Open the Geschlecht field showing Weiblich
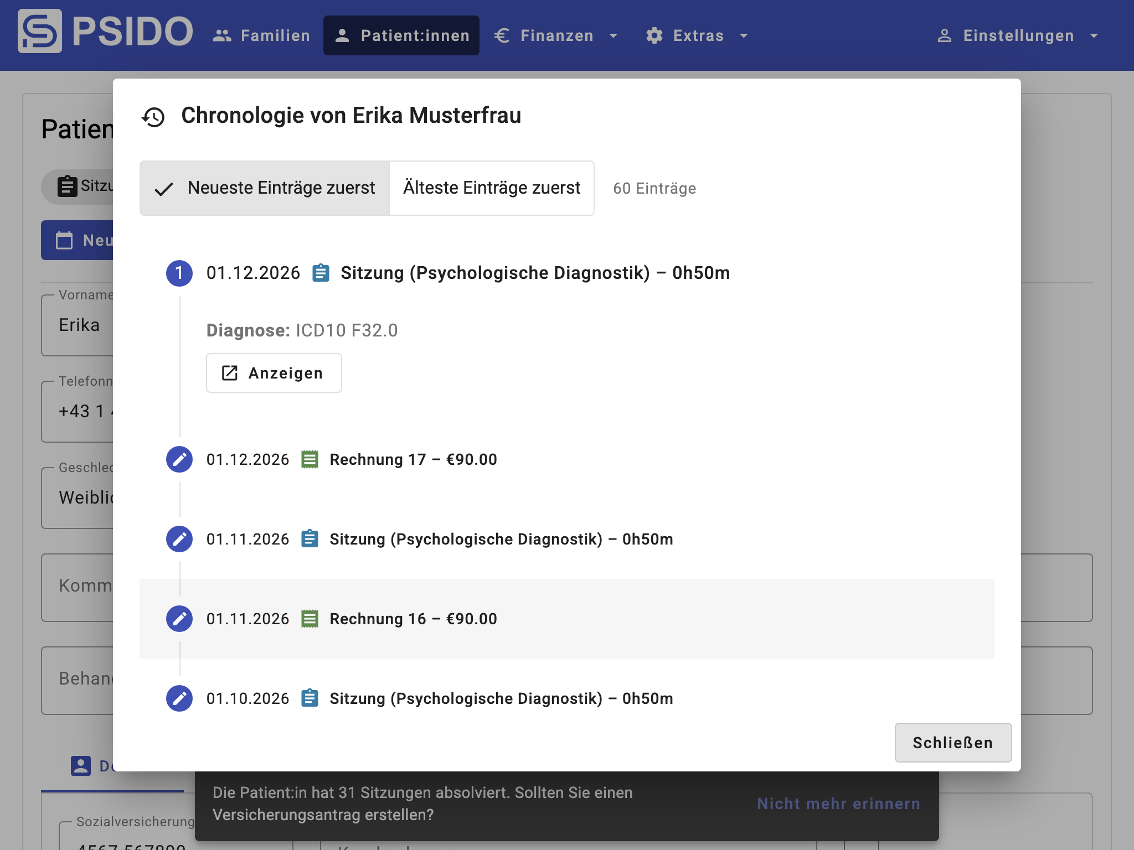This screenshot has width=1134, height=850. (78, 498)
